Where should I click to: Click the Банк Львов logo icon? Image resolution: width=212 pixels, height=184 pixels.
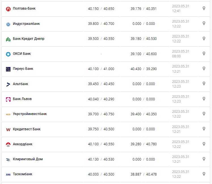[8, 99]
